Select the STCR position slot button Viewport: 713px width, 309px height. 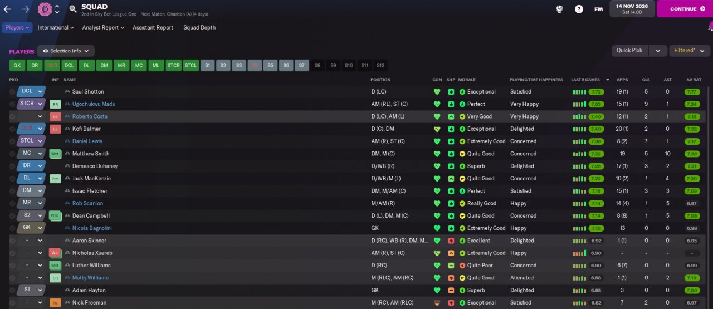173,65
